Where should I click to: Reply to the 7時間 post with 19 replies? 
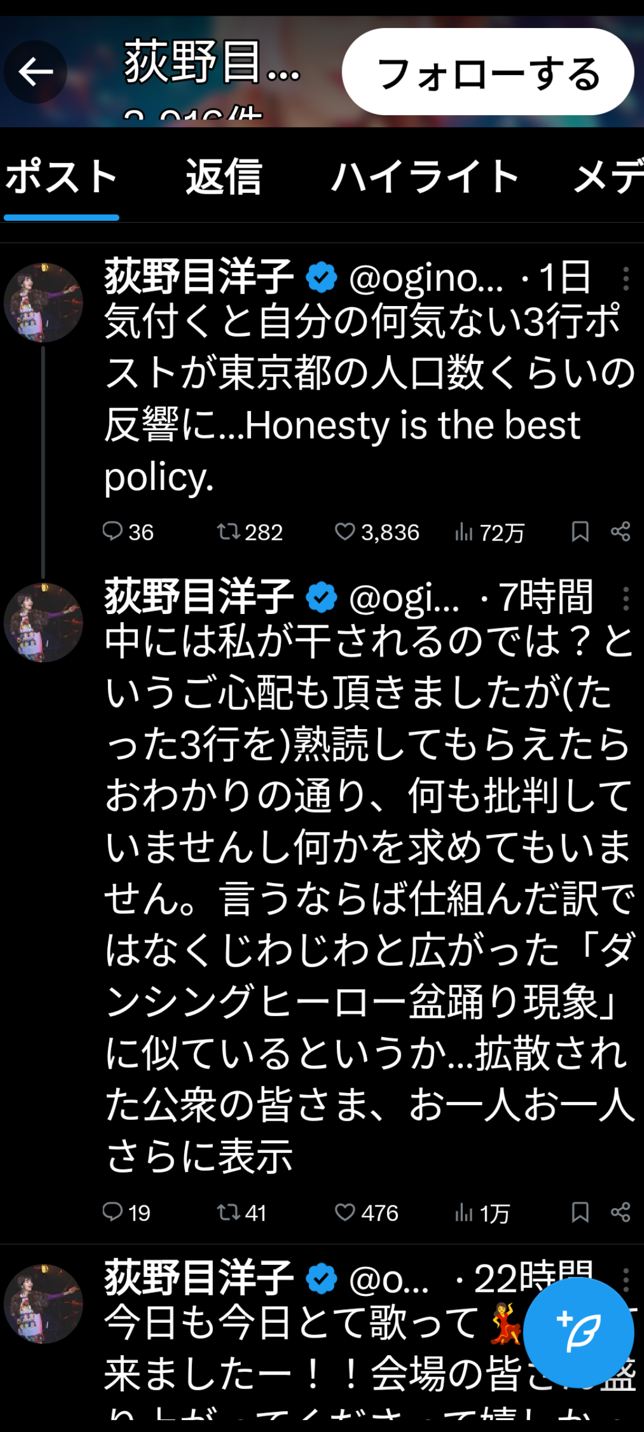click(x=115, y=1212)
